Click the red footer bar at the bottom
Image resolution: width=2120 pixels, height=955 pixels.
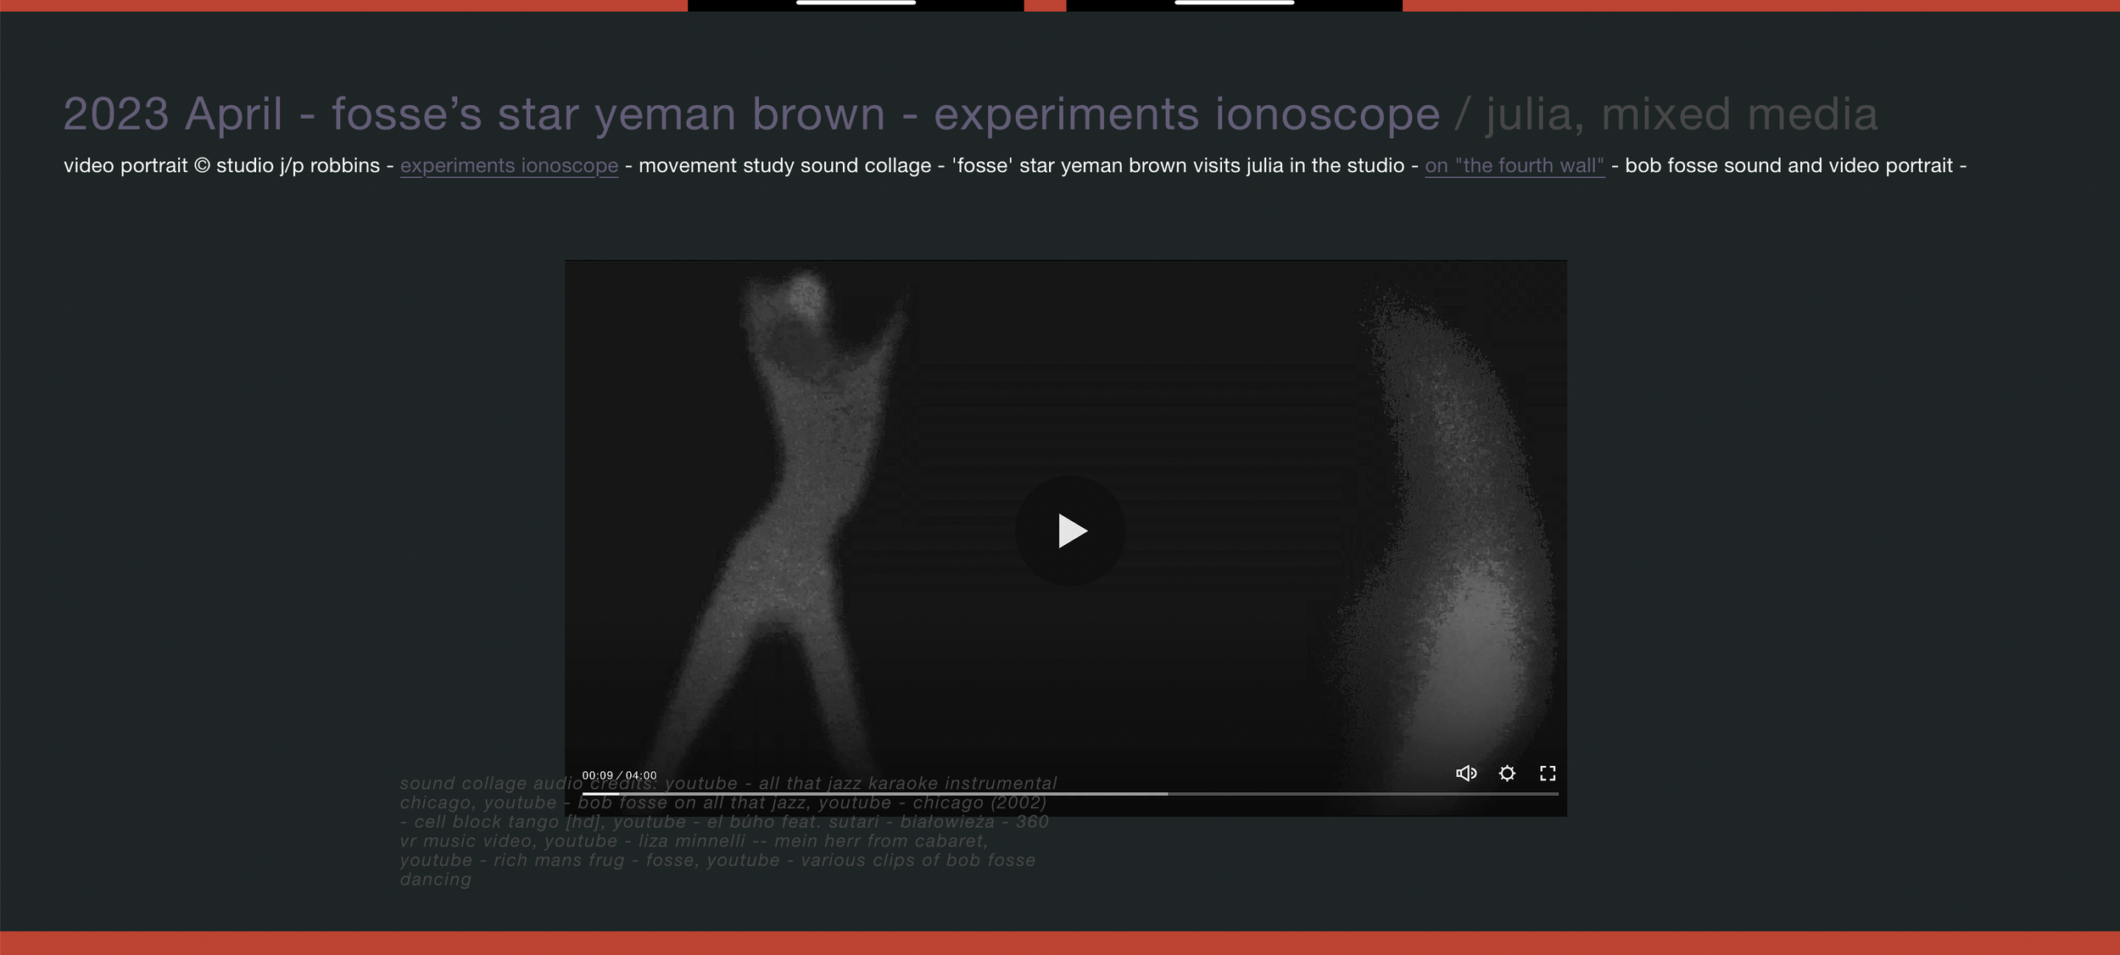click(1060, 943)
